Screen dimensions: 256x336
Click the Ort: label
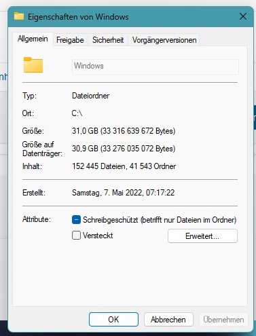click(28, 113)
